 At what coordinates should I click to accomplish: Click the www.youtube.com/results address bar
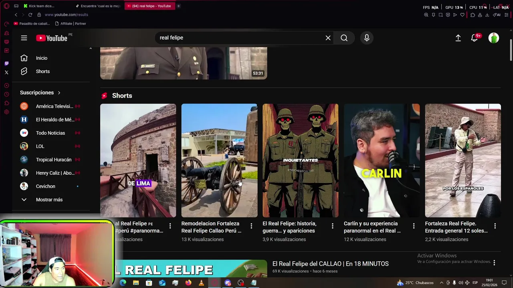click(66, 15)
